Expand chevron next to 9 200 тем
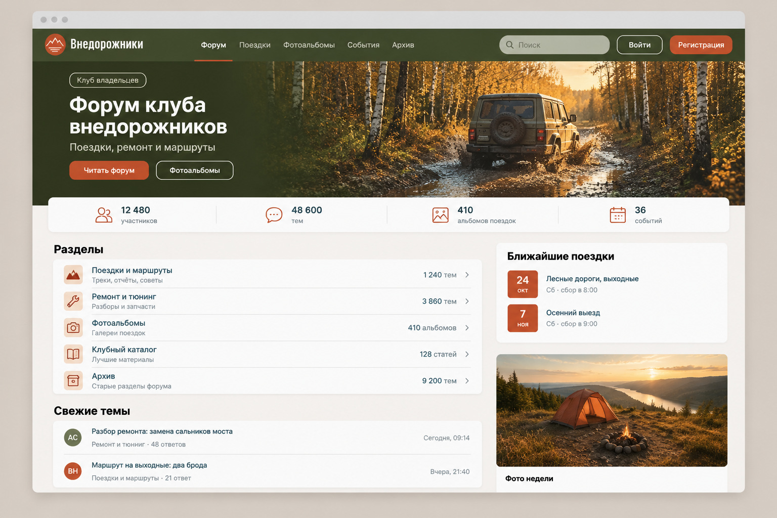This screenshot has height=518, width=777. (x=467, y=380)
